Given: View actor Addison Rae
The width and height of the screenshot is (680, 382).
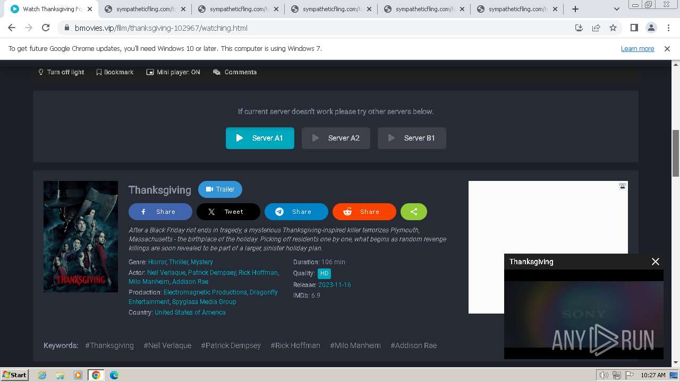Looking at the screenshot, I should pos(190,282).
